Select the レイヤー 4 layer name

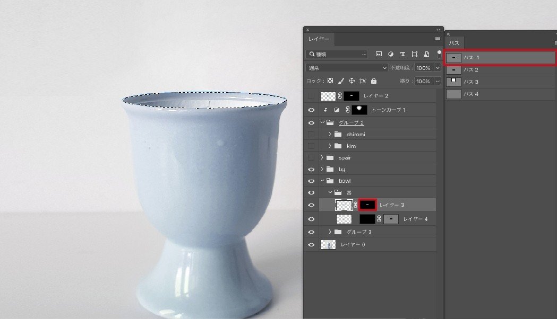tap(415, 219)
